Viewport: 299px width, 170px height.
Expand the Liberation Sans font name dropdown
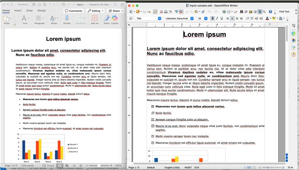[x=192, y=18]
